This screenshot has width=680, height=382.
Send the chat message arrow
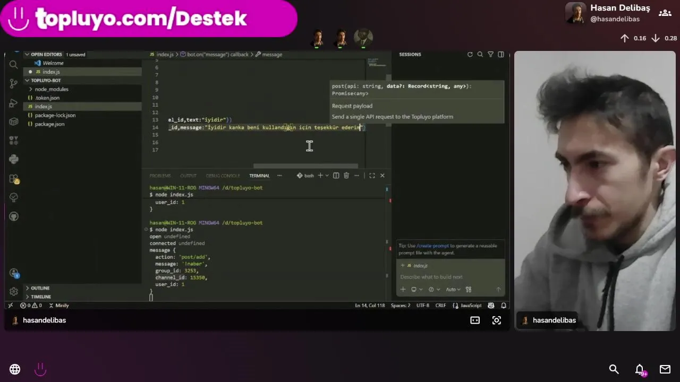coord(498,289)
